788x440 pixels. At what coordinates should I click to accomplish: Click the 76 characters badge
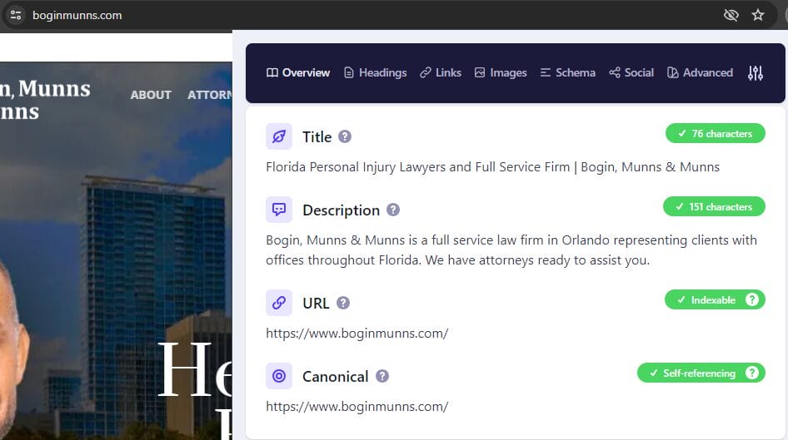pyautogui.click(x=716, y=133)
